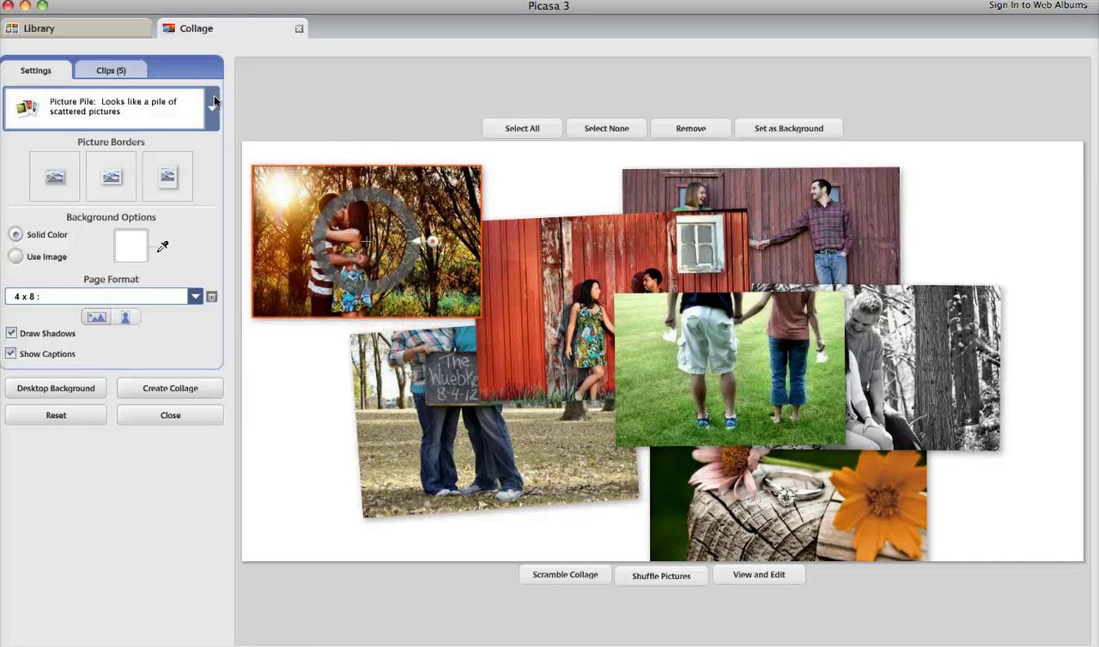
Task: Open the white background color swatch
Action: (131, 246)
